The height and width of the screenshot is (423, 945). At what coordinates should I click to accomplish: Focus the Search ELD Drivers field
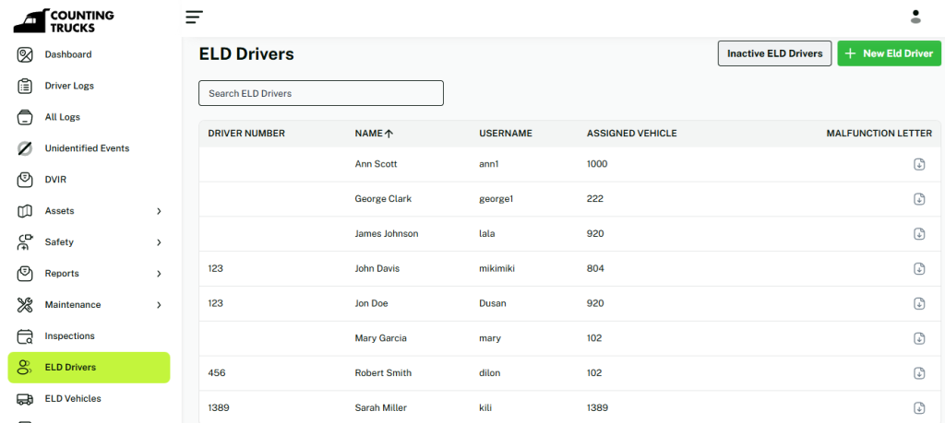pos(320,93)
